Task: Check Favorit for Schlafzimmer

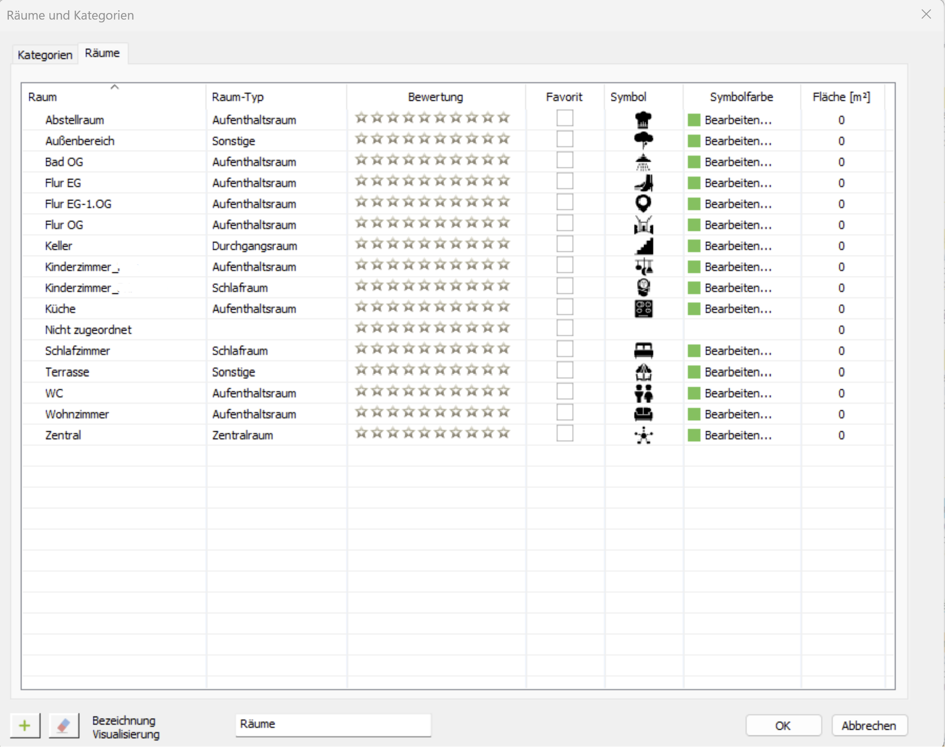Action: pos(565,349)
